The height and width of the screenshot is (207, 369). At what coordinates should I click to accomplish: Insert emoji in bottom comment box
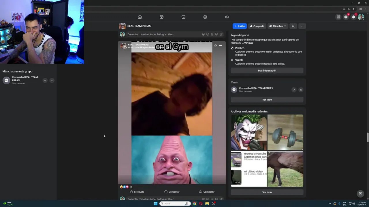pyautogui.click(x=208, y=199)
